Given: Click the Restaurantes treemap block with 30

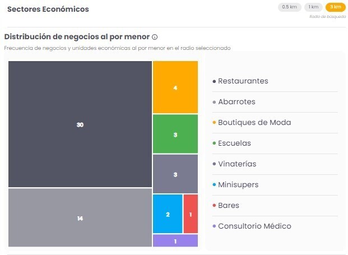Looking at the screenshot, I should [x=80, y=124].
